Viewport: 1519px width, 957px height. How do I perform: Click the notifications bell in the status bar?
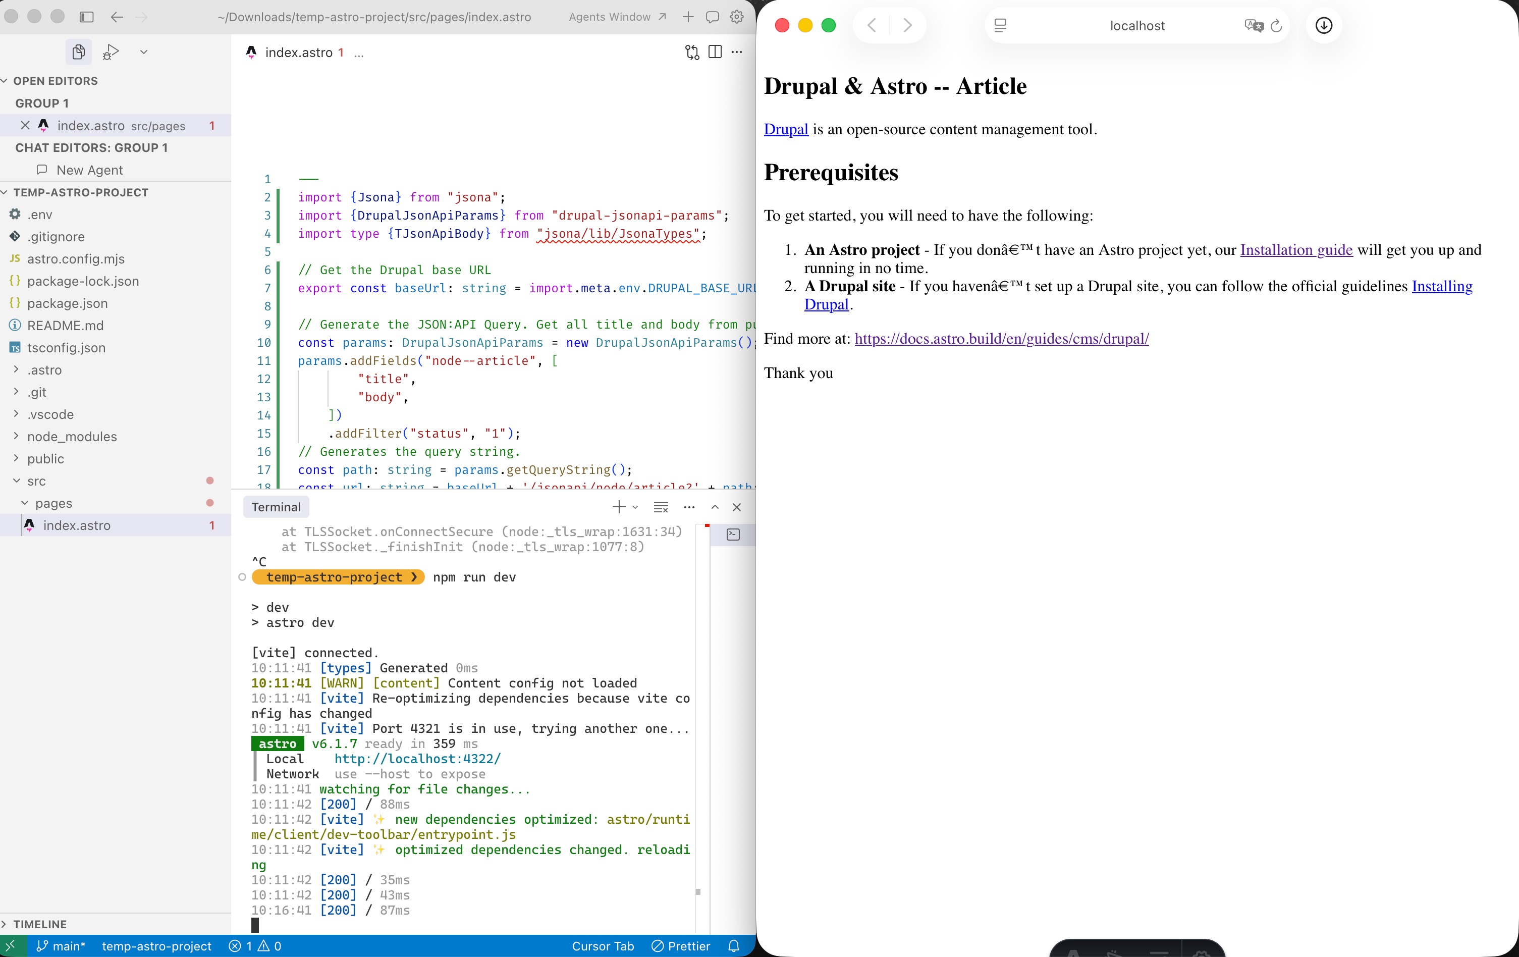734,946
